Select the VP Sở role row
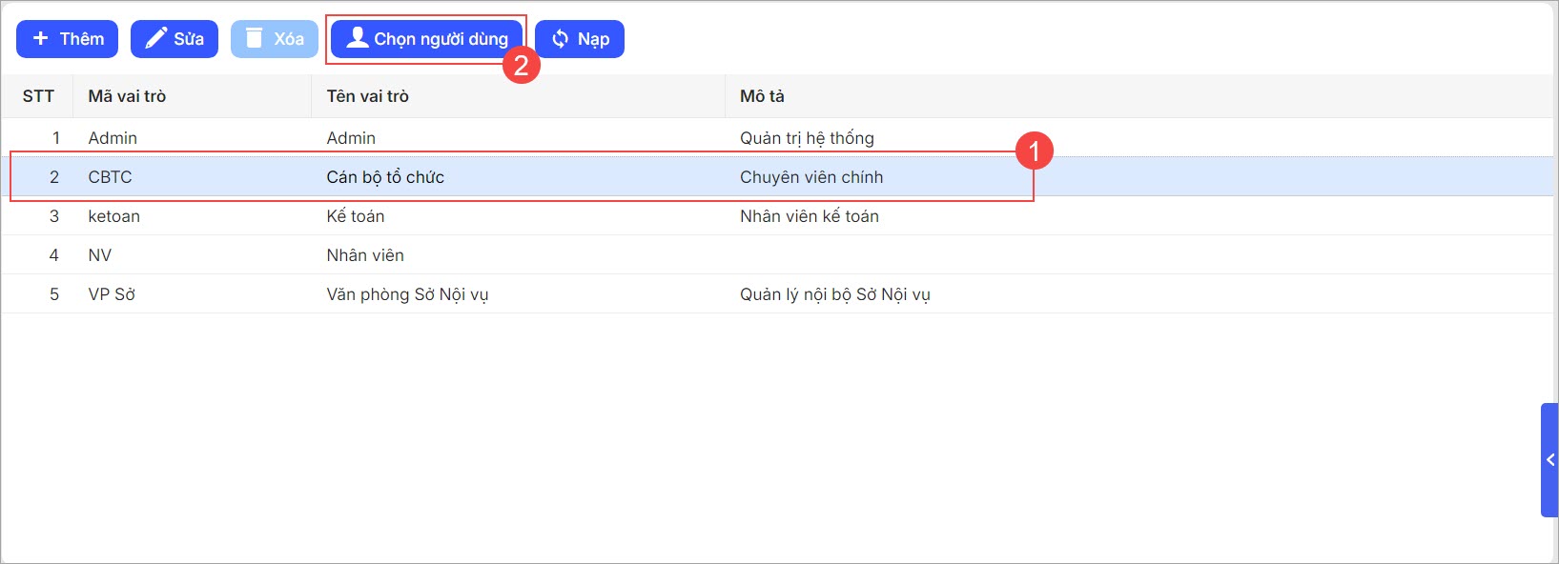 [x=112, y=294]
